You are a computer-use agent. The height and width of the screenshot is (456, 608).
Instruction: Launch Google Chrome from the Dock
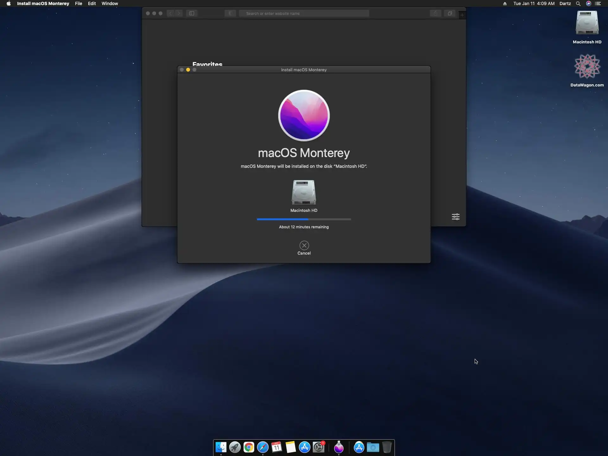[249, 447]
